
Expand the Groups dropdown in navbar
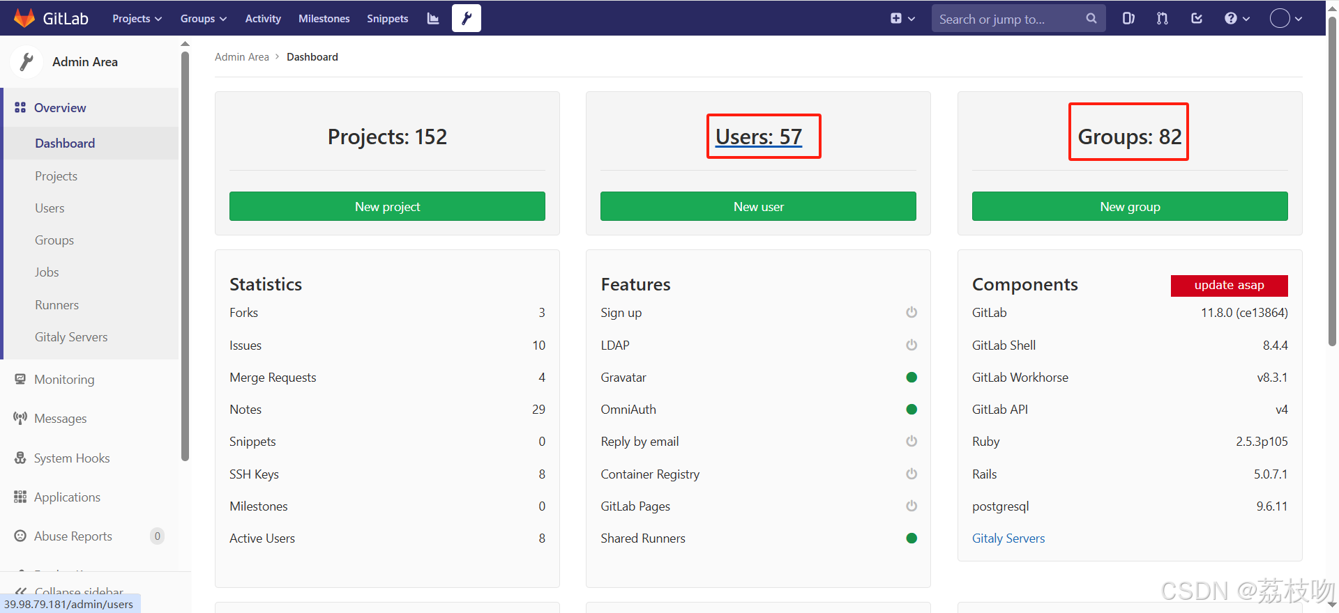point(204,19)
